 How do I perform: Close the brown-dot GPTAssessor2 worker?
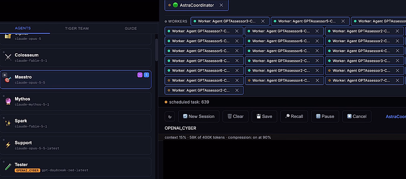[237, 90]
